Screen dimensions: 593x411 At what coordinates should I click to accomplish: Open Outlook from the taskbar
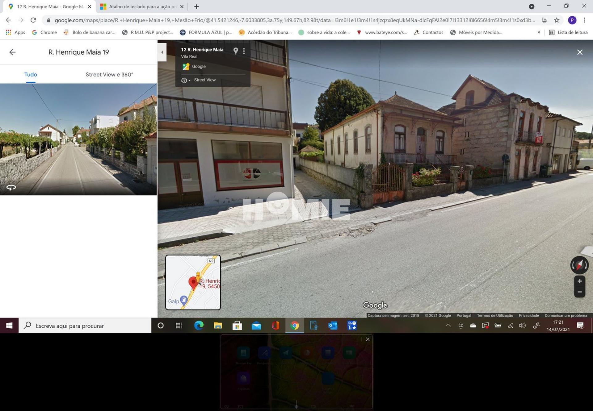click(333, 326)
